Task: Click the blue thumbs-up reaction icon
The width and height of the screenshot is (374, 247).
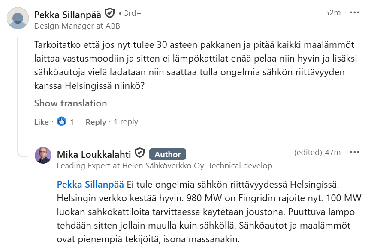Action: [62, 122]
